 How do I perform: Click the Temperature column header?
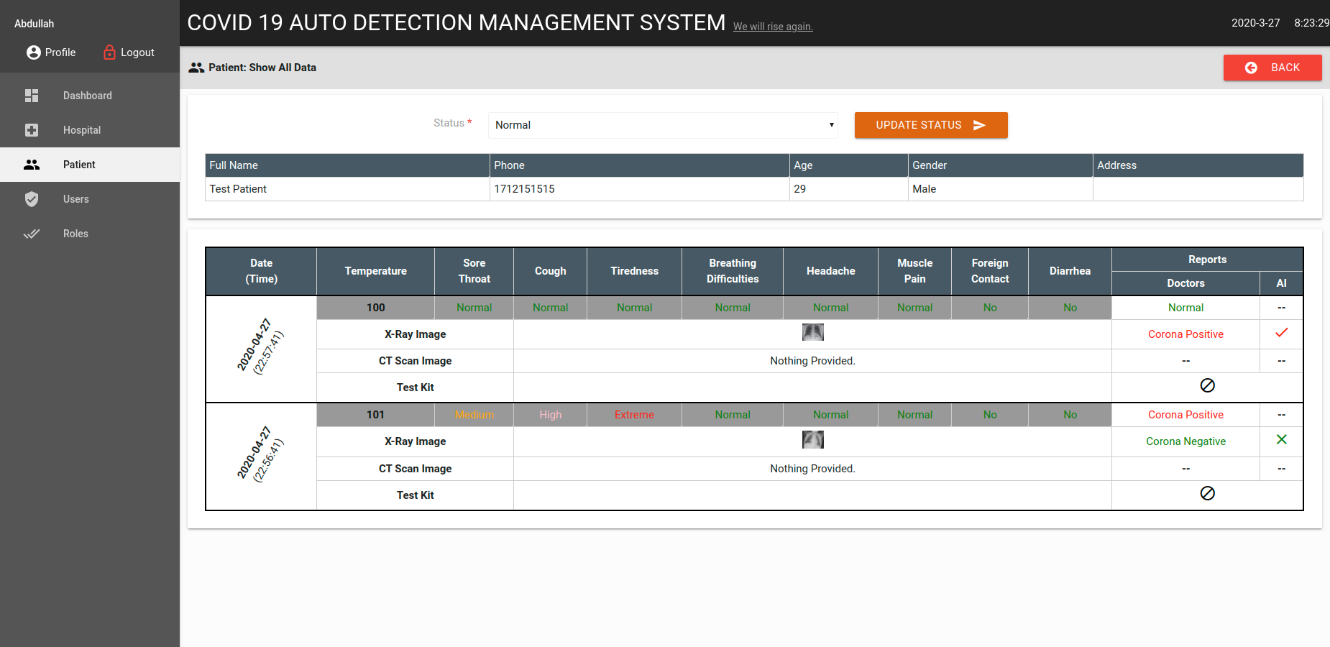[x=375, y=271]
